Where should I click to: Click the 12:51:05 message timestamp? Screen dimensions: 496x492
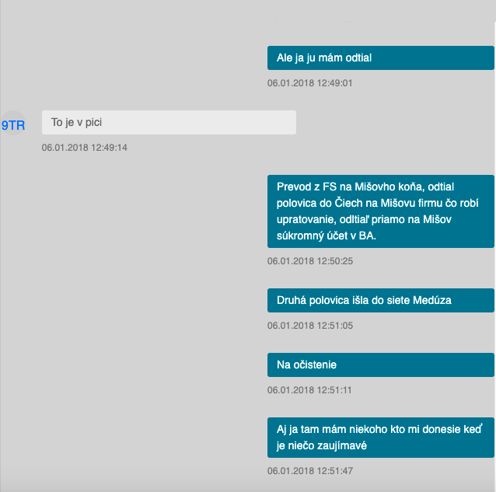coord(309,326)
